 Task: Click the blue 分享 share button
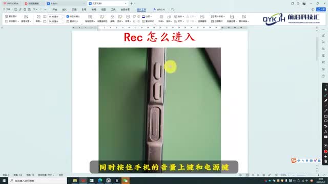(321, 9)
